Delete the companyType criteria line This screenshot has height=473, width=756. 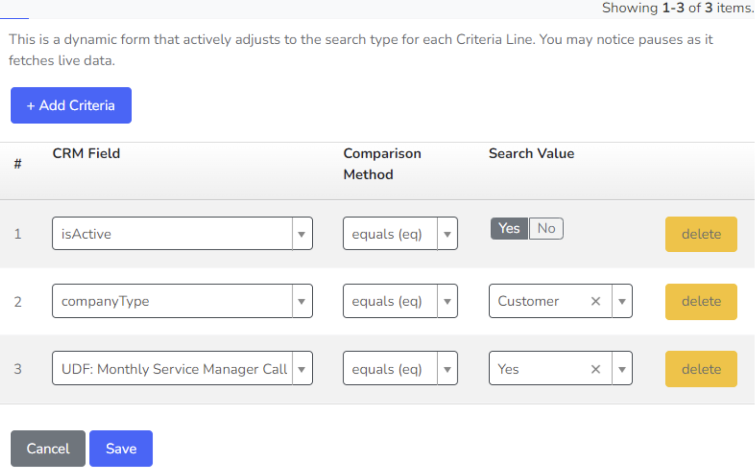700,301
